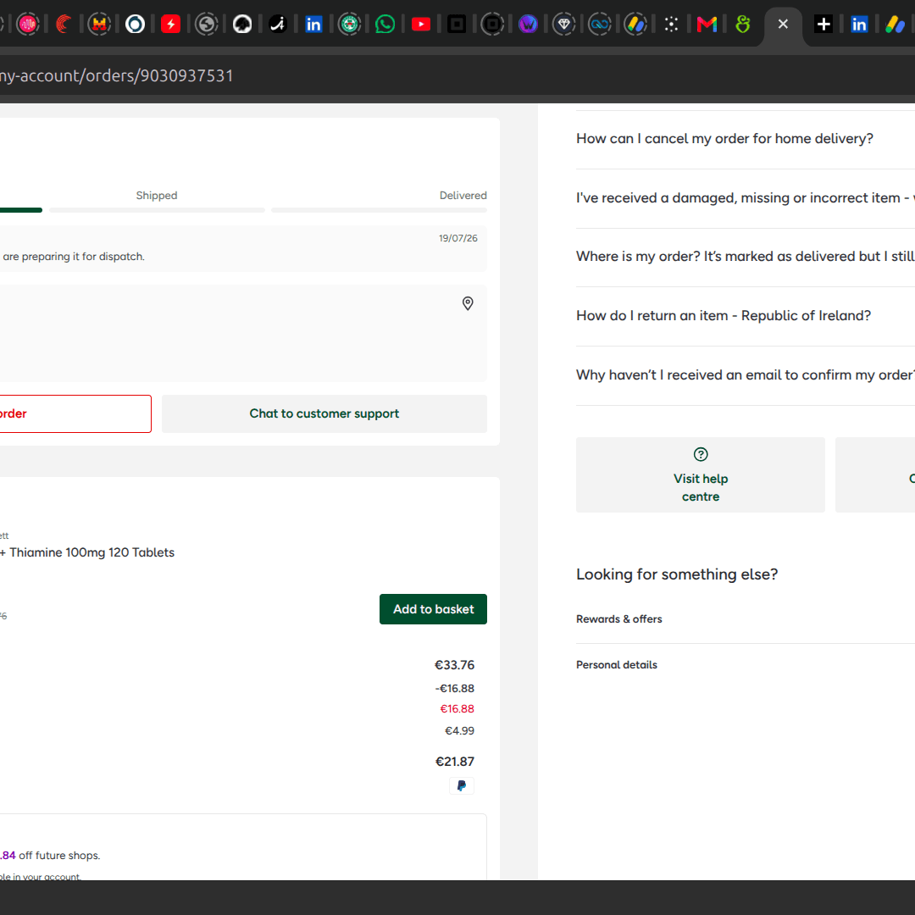Click the red €16.88 amount

[457, 709]
